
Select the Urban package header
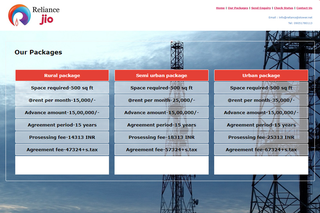click(261, 75)
